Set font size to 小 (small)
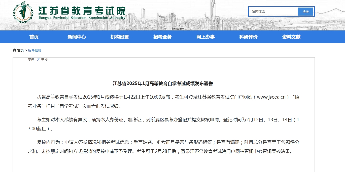 [47, 59]
